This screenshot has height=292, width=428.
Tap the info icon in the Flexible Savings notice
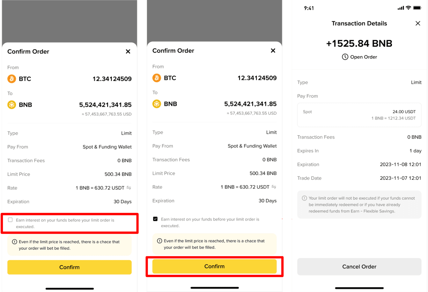coord(304,198)
